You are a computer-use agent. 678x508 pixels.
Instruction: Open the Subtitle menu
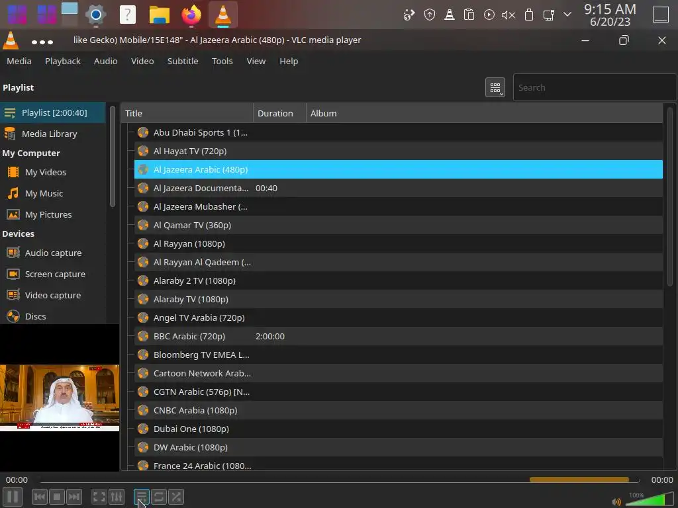[x=183, y=62]
